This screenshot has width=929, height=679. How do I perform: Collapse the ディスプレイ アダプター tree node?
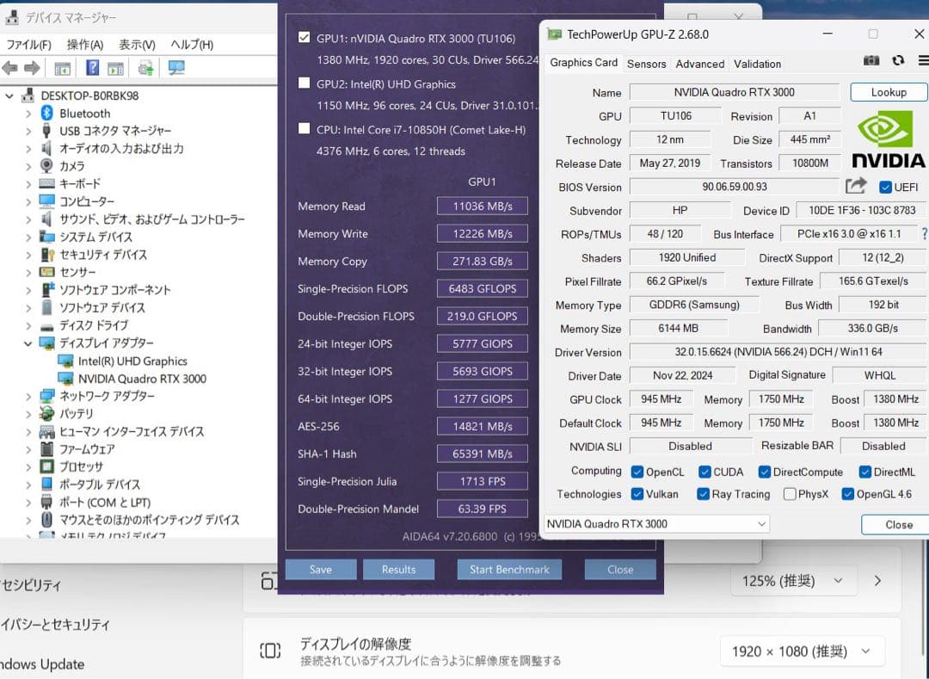point(26,343)
